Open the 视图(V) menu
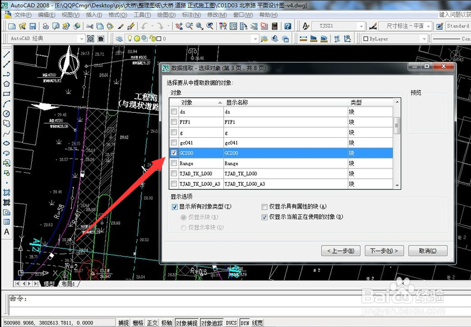This screenshot has width=471, height=327. [71, 15]
